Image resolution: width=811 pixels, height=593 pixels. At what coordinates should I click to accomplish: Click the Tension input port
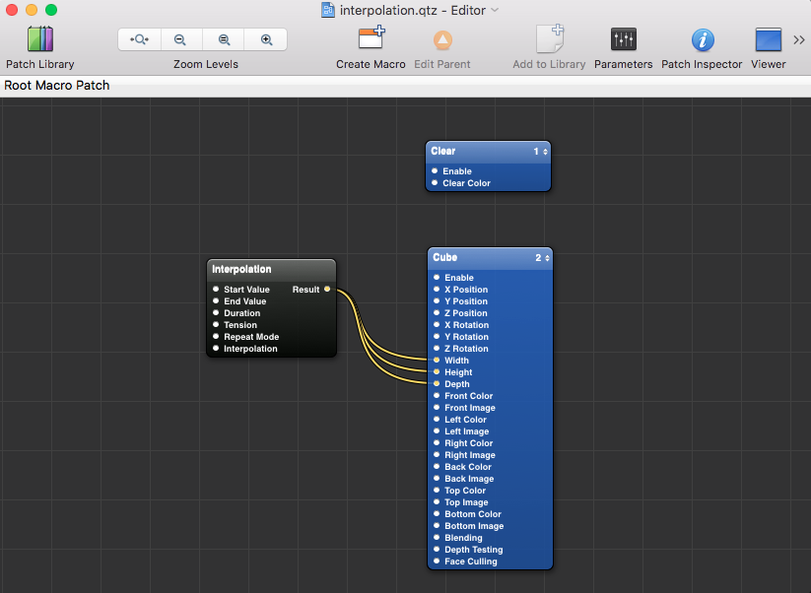[x=216, y=324]
